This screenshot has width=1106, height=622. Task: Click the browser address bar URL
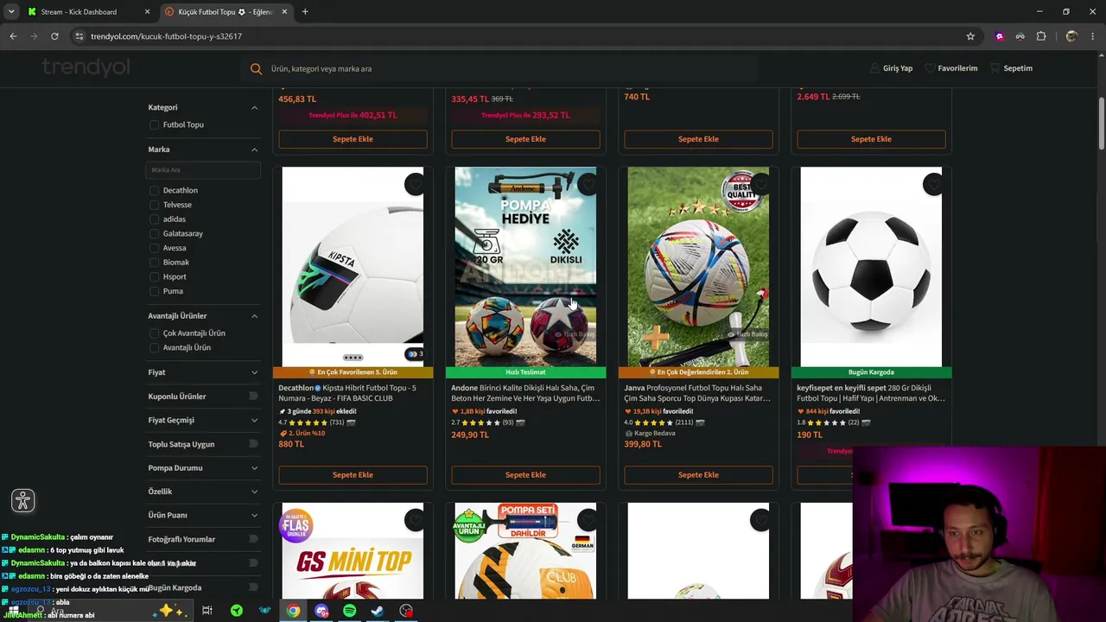tap(166, 36)
